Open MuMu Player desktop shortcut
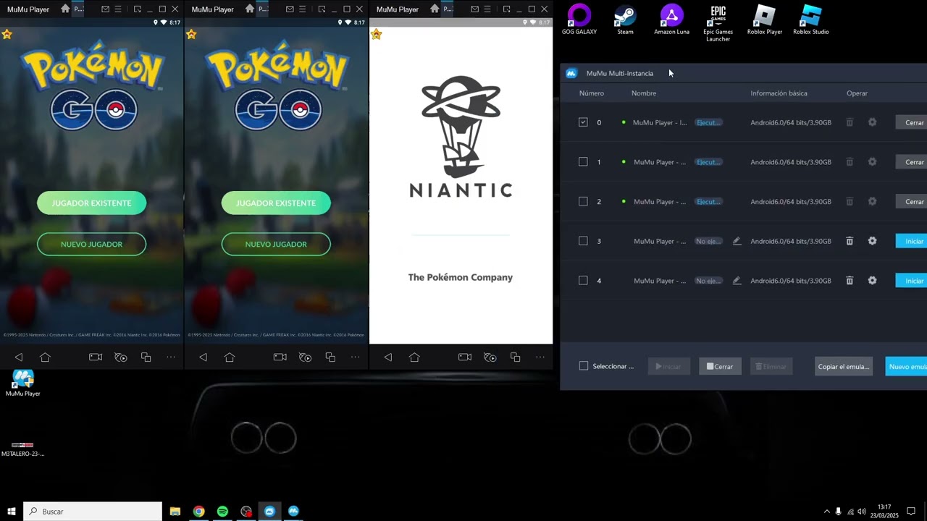 tap(23, 383)
